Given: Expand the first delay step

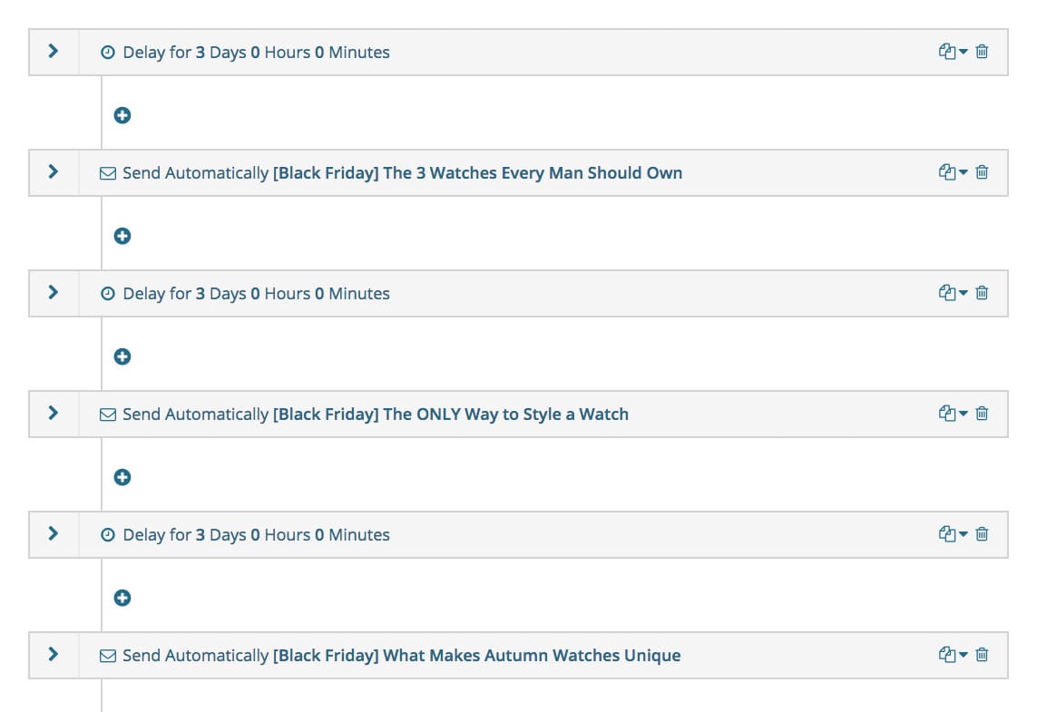Looking at the screenshot, I should tap(53, 52).
